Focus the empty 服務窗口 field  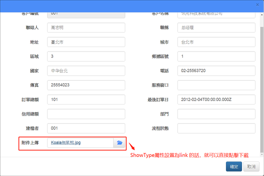point(216,85)
